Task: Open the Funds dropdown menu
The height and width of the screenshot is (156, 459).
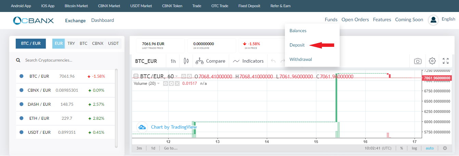Action: pyautogui.click(x=331, y=20)
